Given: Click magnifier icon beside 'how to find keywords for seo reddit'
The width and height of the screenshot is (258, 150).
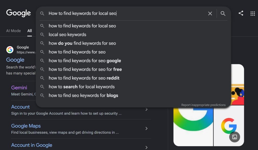Looking at the screenshot, I should (42, 78).
